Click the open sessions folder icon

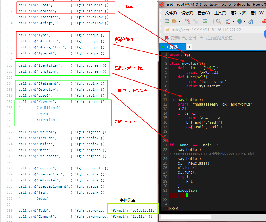(x=175, y=21)
